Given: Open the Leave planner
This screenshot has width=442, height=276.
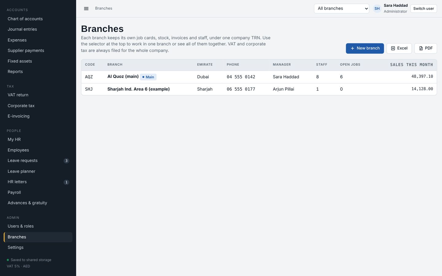Looking at the screenshot, I should 38,171.
